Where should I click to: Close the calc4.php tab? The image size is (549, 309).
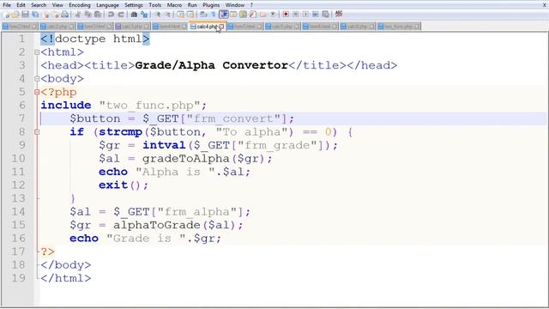[x=221, y=27]
